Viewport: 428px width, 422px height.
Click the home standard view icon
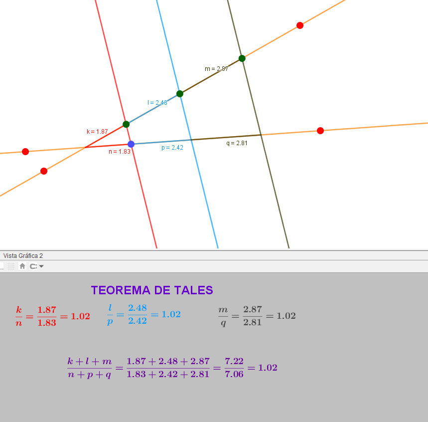coord(22,266)
